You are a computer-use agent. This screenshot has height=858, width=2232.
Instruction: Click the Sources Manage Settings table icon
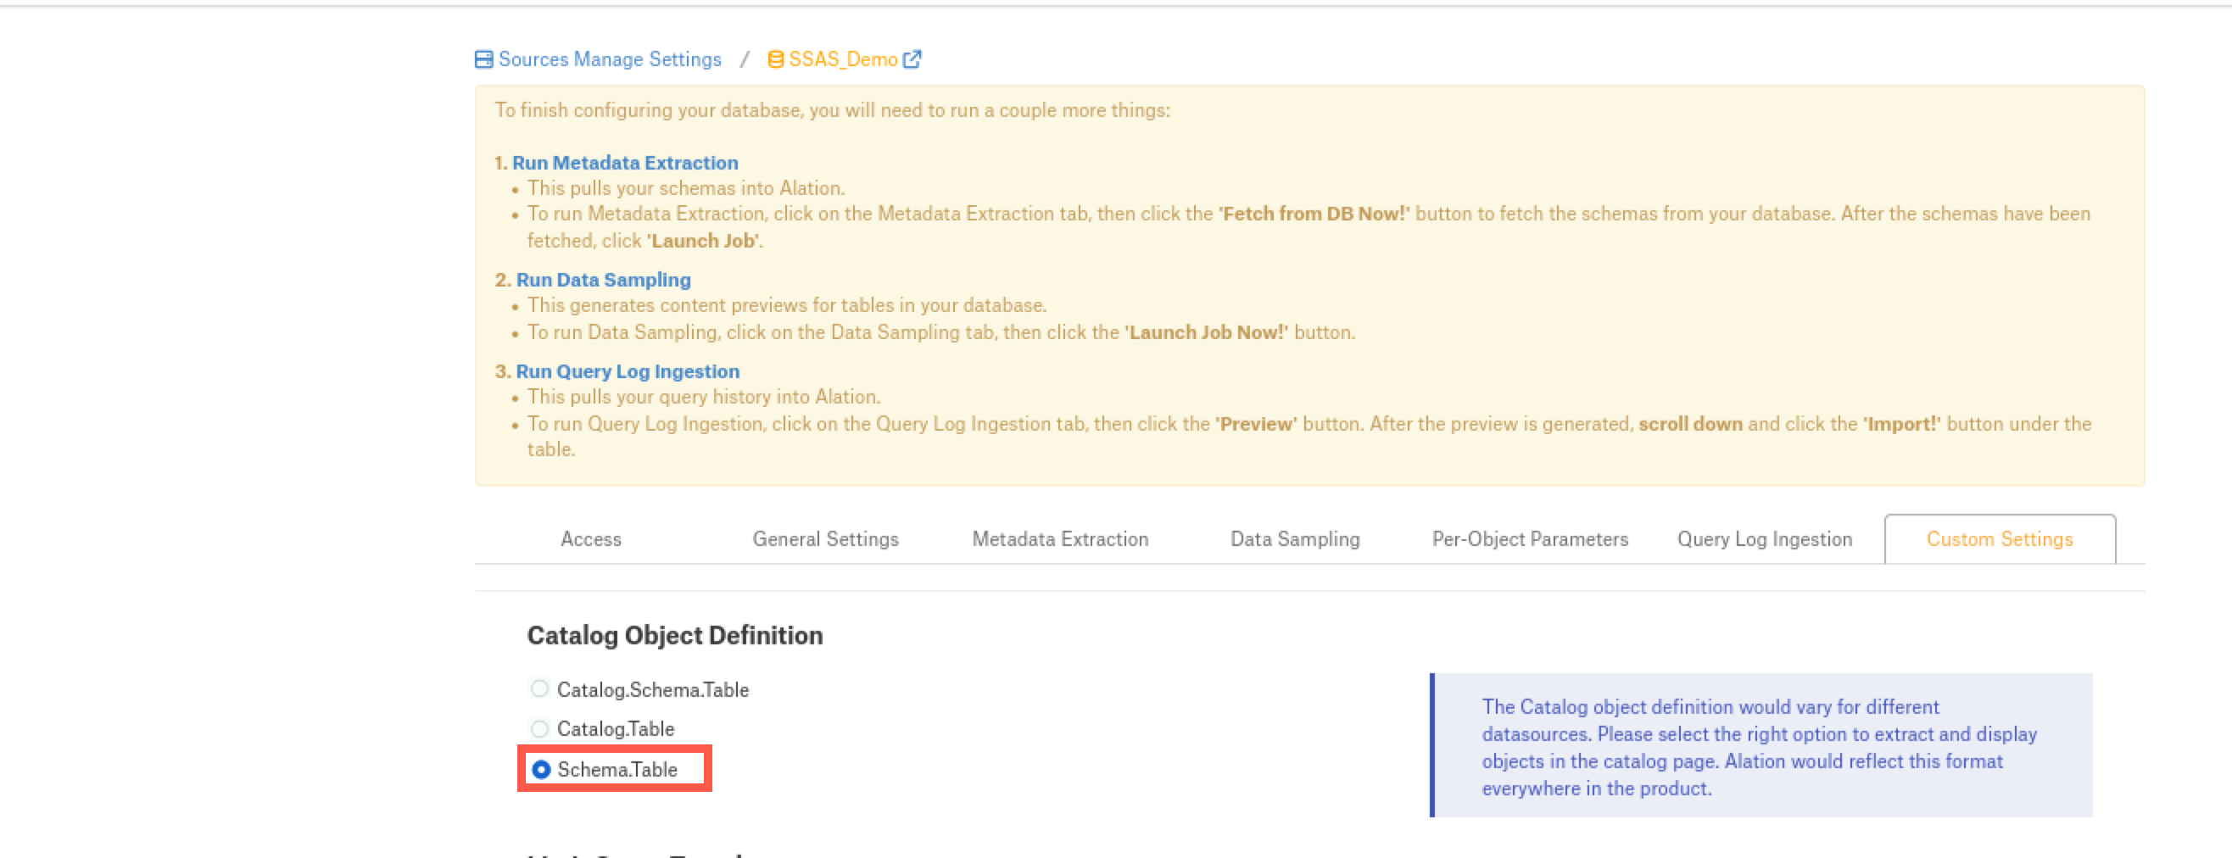pyautogui.click(x=483, y=59)
